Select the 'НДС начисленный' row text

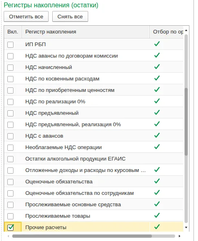coord(49,67)
